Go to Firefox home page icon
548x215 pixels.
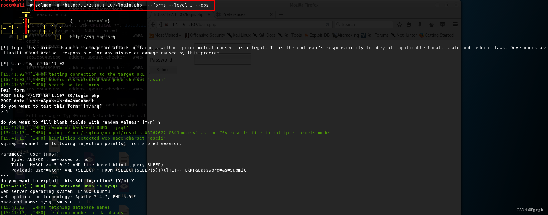tap(431, 25)
